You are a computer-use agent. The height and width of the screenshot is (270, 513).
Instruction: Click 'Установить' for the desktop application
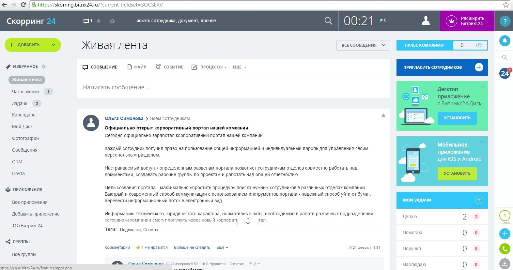click(x=457, y=118)
